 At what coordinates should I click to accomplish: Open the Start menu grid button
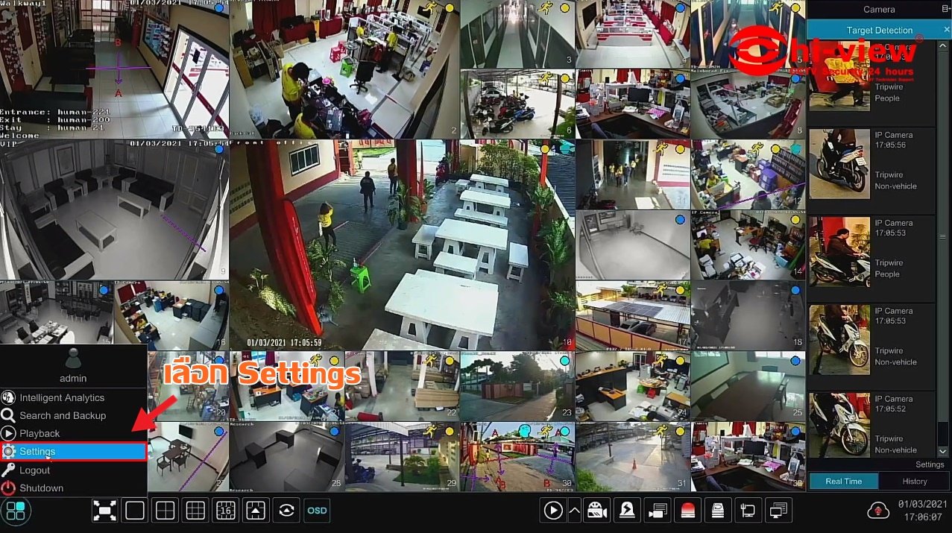pos(16,511)
